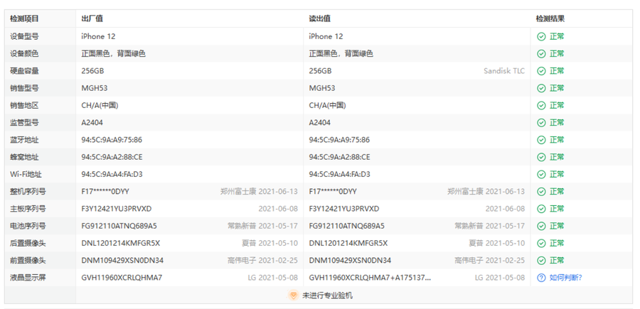Click read-out color 正面黑色，背面绿色
The image size is (640, 309).
pyautogui.click(x=341, y=53)
